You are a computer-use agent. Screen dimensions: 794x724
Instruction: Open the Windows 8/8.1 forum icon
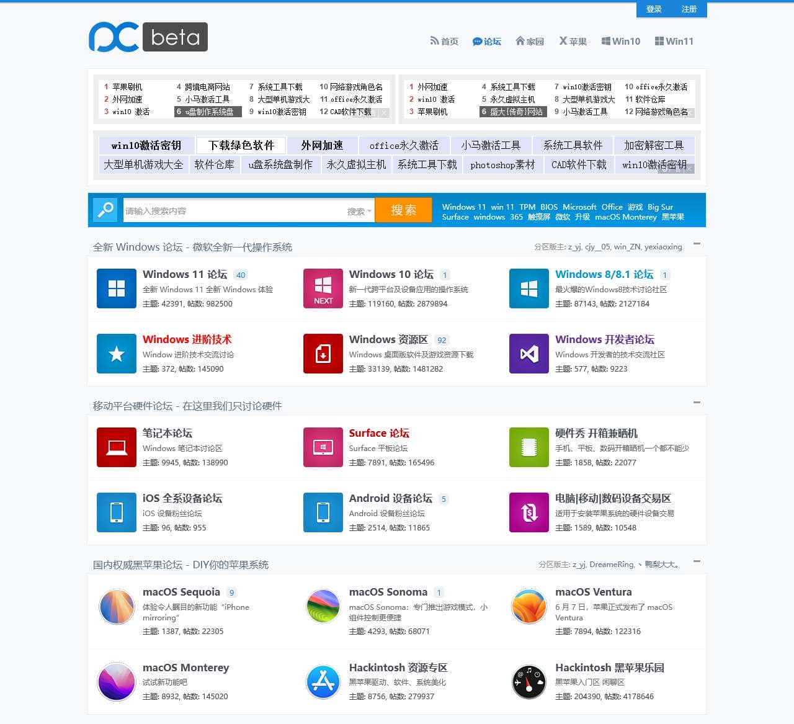pos(529,288)
